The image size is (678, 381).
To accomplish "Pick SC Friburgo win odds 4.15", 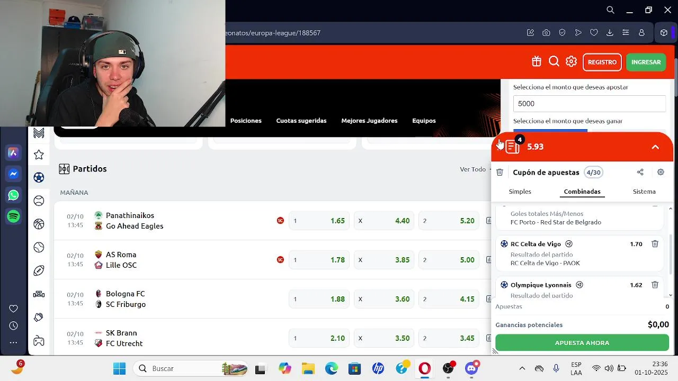I will [449, 299].
